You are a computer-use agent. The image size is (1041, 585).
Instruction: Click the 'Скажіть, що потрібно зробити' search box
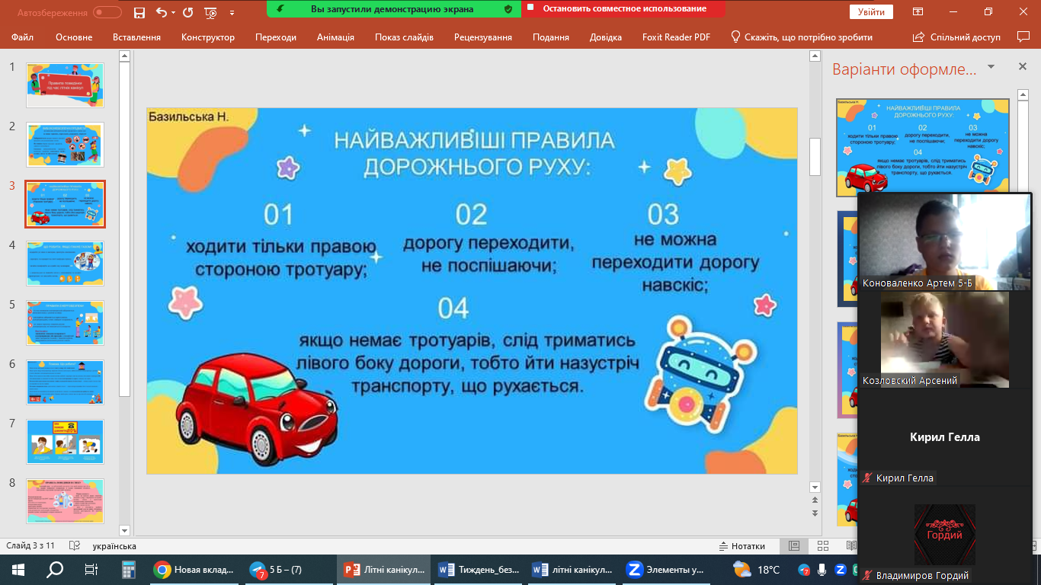click(x=802, y=37)
